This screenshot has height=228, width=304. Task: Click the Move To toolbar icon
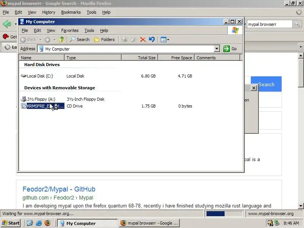pyautogui.click(x=125, y=40)
